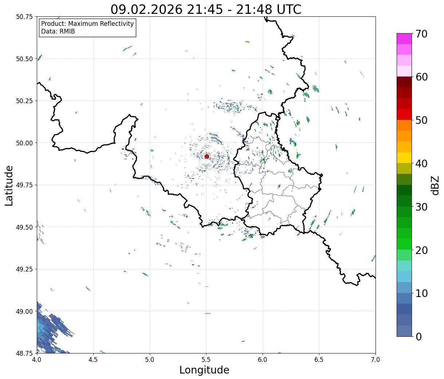Click the 'Data: RMIB' text
Viewport: 444px width, 379px height.
tap(58, 32)
